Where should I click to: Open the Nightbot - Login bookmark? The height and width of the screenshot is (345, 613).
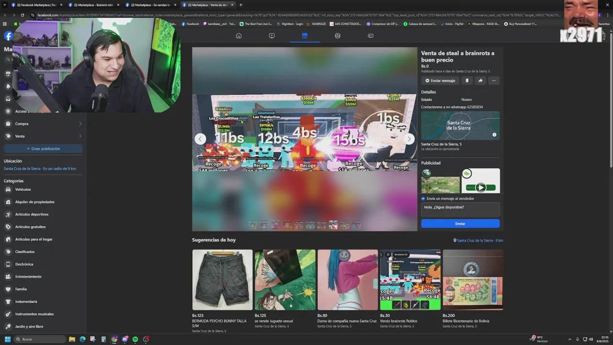pos(290,23)
